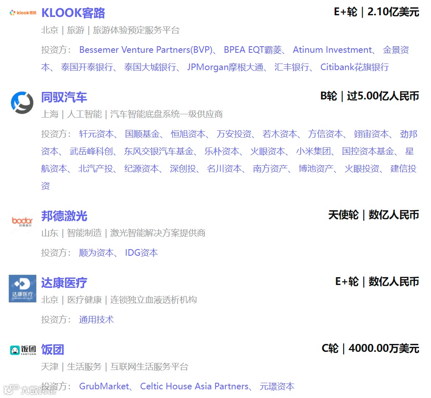This screenshot has height=398, width=431.
Task: Open investor 北汽产投
Action: (x=96, y=169)
